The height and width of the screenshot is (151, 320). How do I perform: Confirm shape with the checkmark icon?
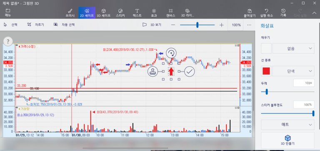click(x=190, y=71)
